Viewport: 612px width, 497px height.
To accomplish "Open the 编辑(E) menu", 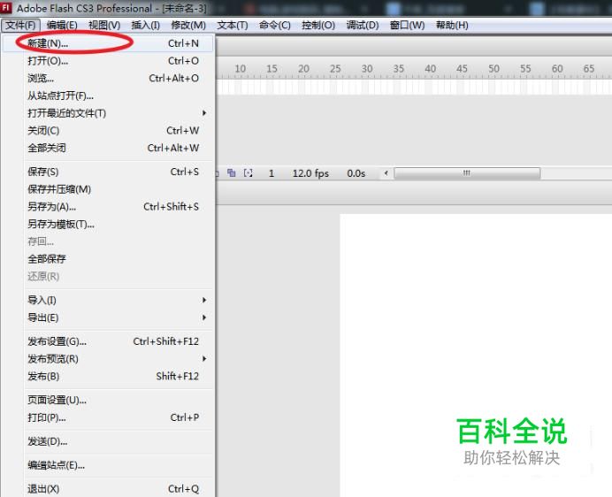I will tap(62, 26).
